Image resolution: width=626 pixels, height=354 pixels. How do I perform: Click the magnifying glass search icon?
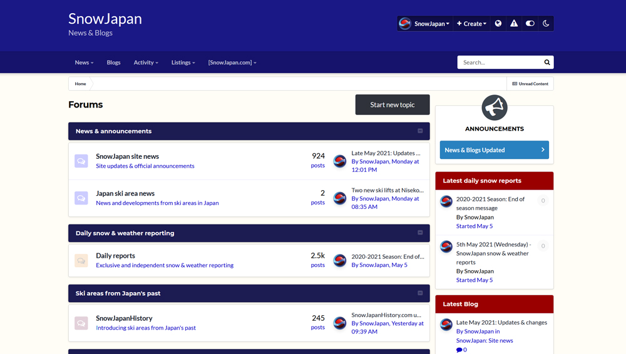547,63
